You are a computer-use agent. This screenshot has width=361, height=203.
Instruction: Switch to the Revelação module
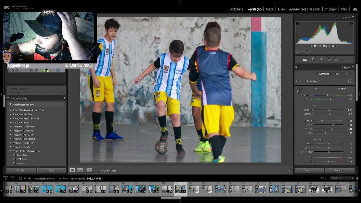tap(254, 9)
